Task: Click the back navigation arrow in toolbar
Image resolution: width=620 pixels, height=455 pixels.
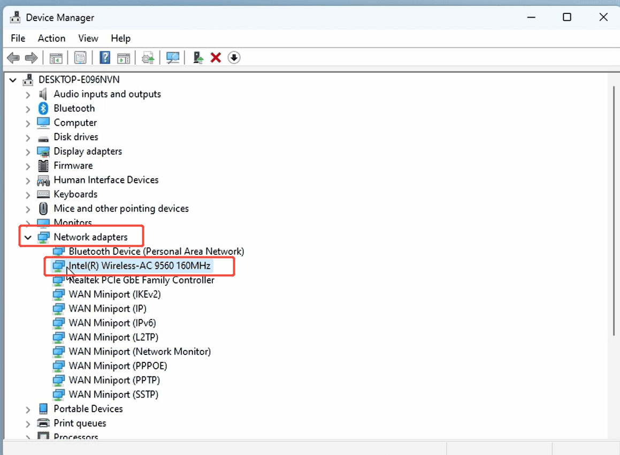Action: (x=13, y=57)
